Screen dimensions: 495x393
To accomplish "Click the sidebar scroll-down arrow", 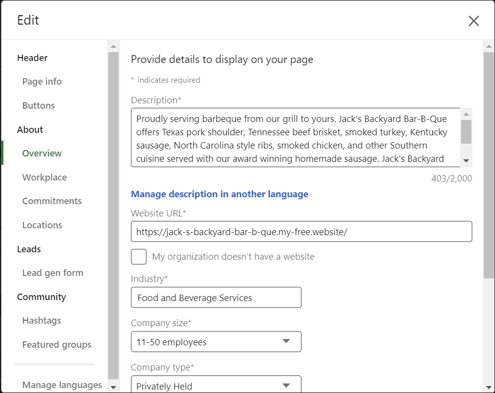I will point(113,387).
